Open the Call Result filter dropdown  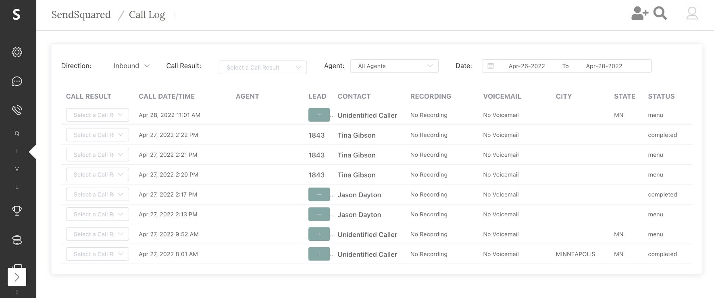click(263, 68)
